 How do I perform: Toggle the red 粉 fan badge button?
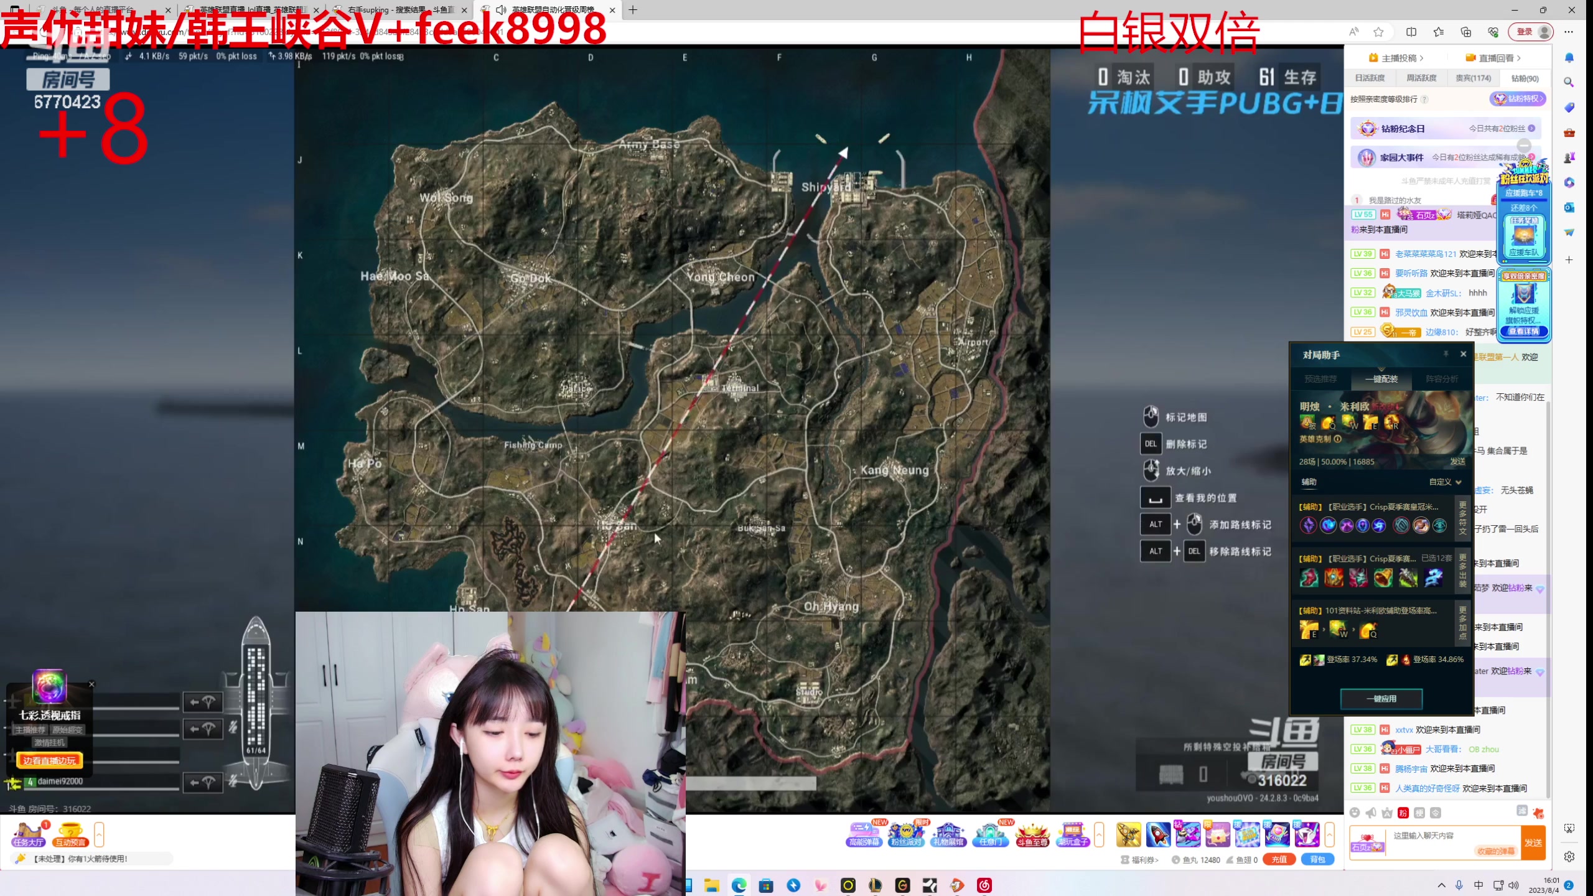click(x=1403, y=813)
